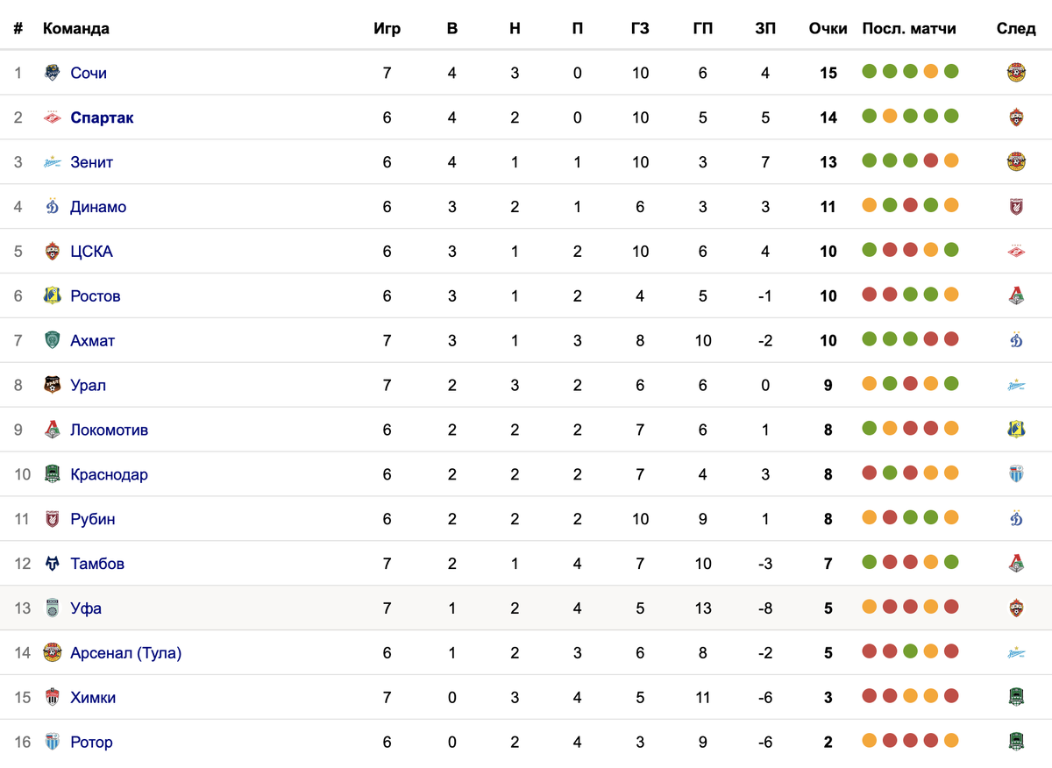Click the Команда column header
The width and height of the screenshot is (1052, 768).
pos(76,29)
